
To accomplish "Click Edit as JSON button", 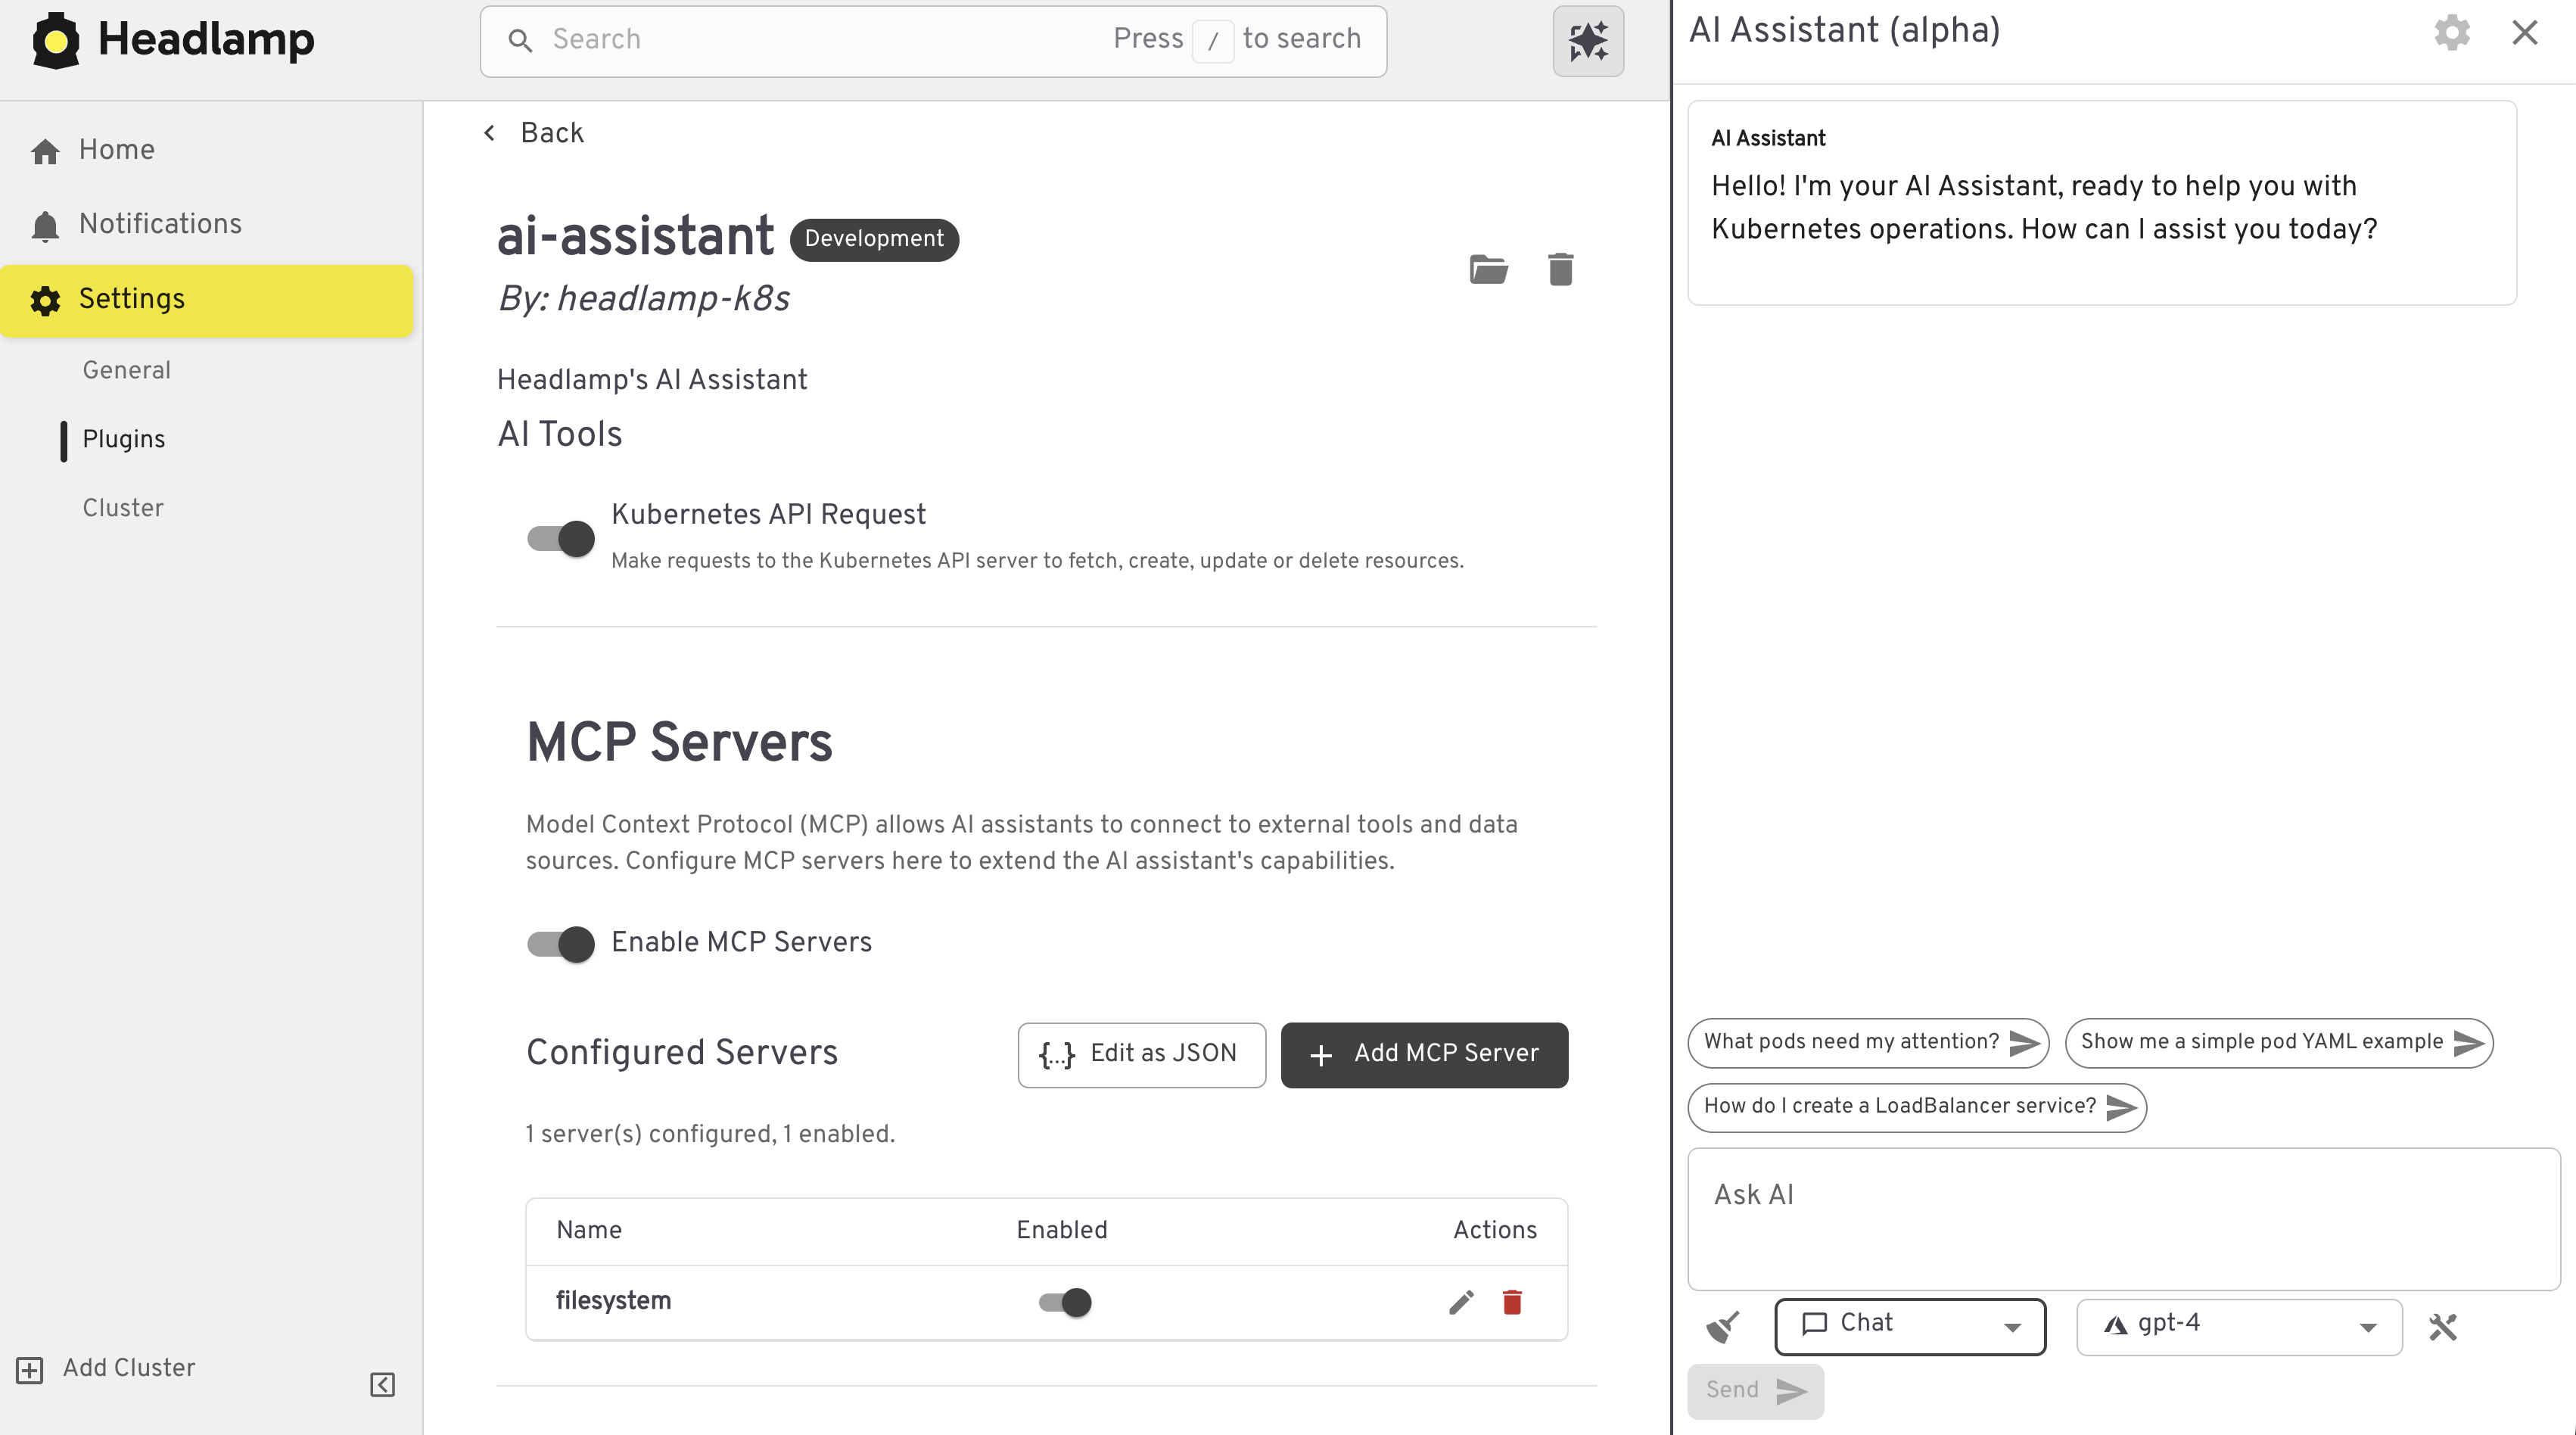I will pos(1142,1054).
